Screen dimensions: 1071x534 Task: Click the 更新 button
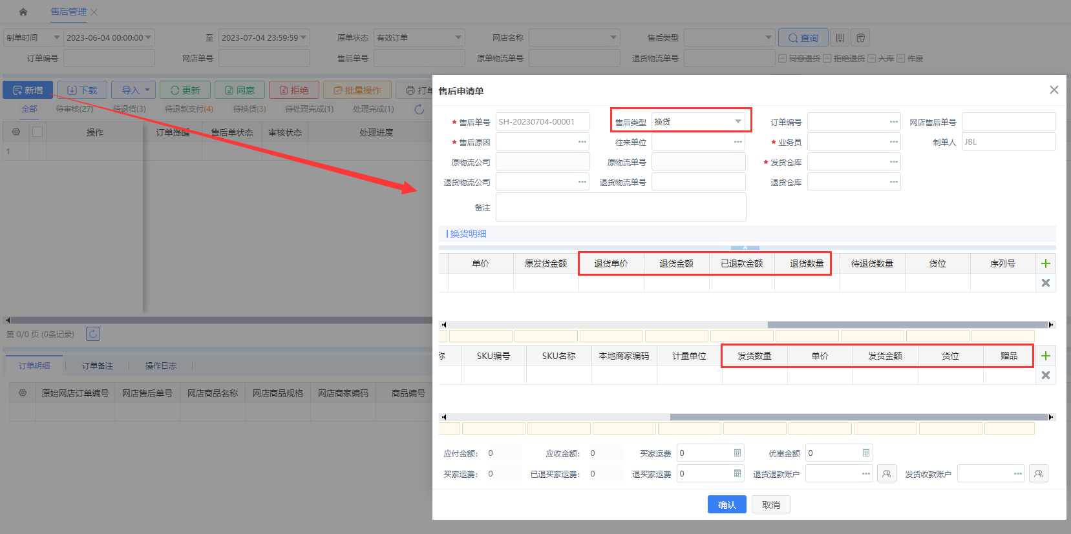point(185,90)
